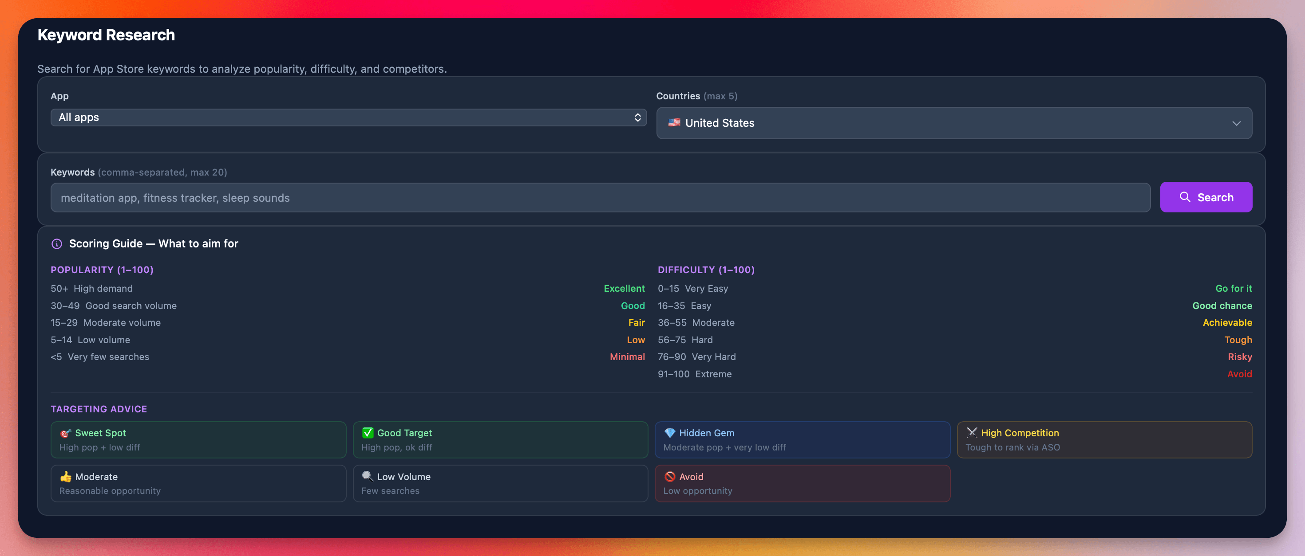Image resolution: width=1305 pixels, height=556 pixels.
Task: Click the '50+ High demand' row
Action: 348,288
